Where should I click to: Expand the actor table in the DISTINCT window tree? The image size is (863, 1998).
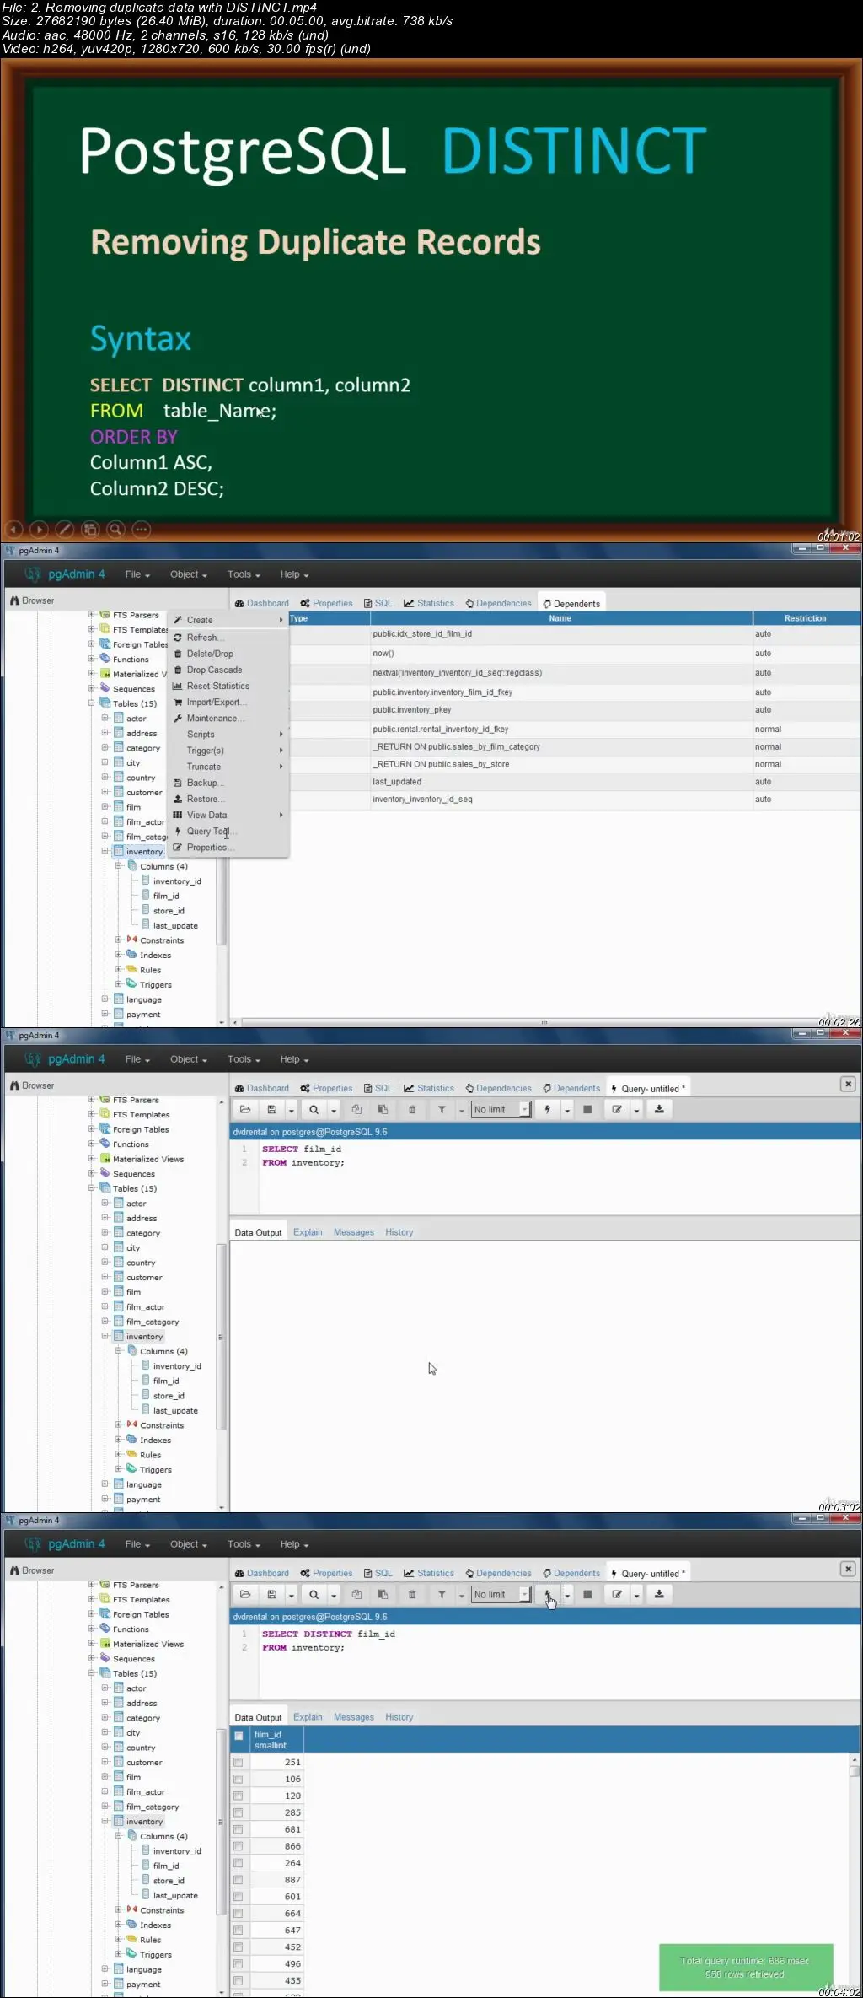105,1688
